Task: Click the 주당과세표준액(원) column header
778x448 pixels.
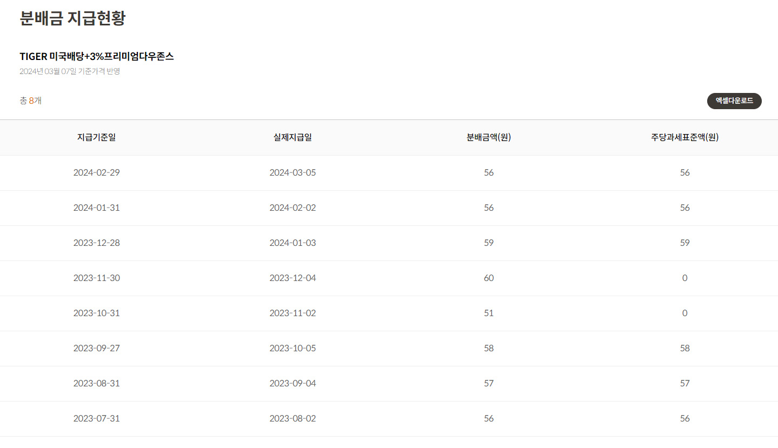Action: [685, 137]
